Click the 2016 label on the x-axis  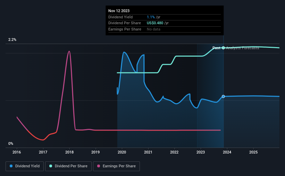click(17, 152)
